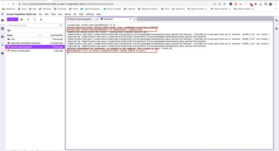The image size is (279, 151).
Task: Click the browser address bar URL
Action: 68,4
